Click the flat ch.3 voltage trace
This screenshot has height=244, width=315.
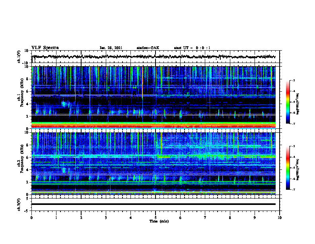coord(154,204)
